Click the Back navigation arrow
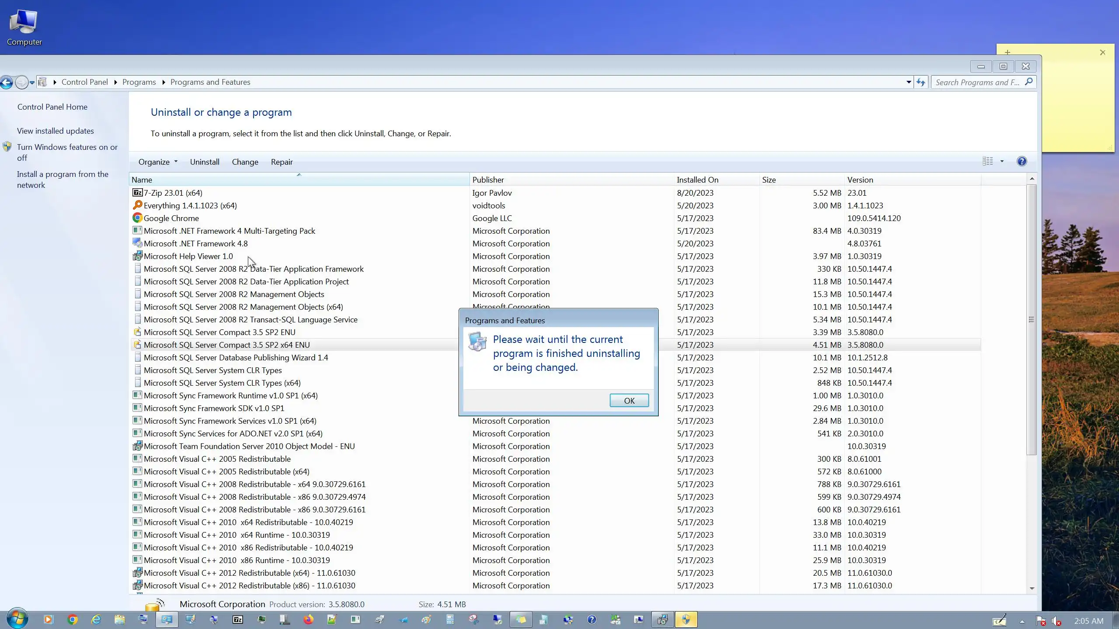The image size is (1119, 629). click(x=7, y=82)
